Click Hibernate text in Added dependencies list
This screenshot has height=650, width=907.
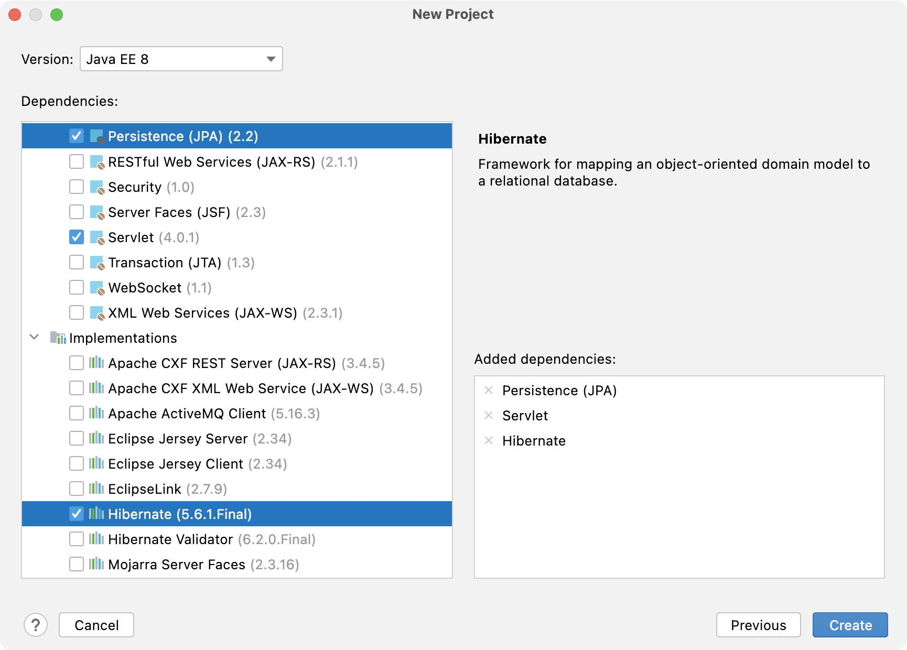pyautogui.click(x=534, y=441)
